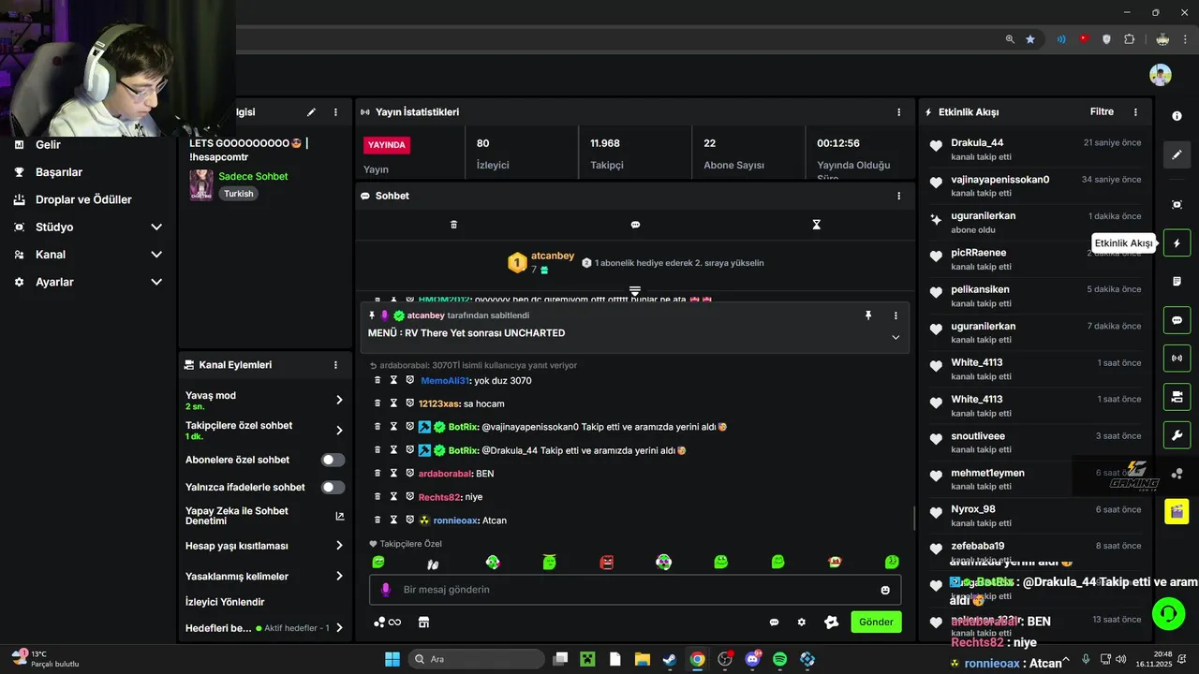This screenshot has width=1199, height=674.
Task: Toggle Yalnızca ifadelerle sohbet switch
Action: click(333, 487)
